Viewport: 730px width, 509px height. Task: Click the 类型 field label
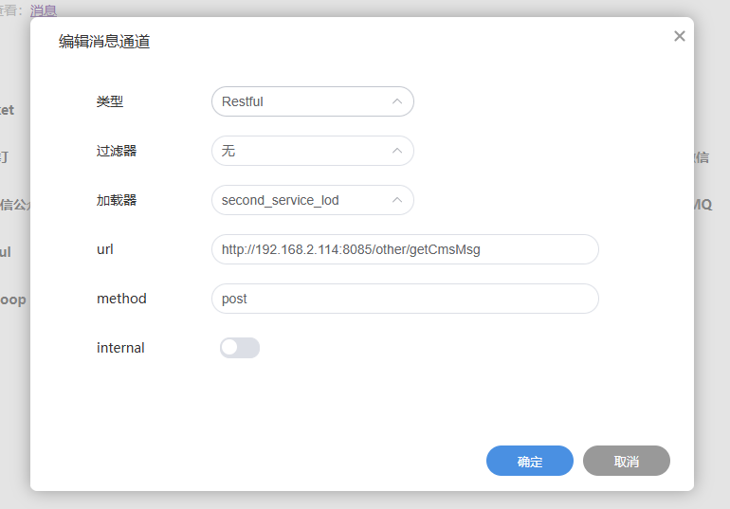(x=110, y=101)
